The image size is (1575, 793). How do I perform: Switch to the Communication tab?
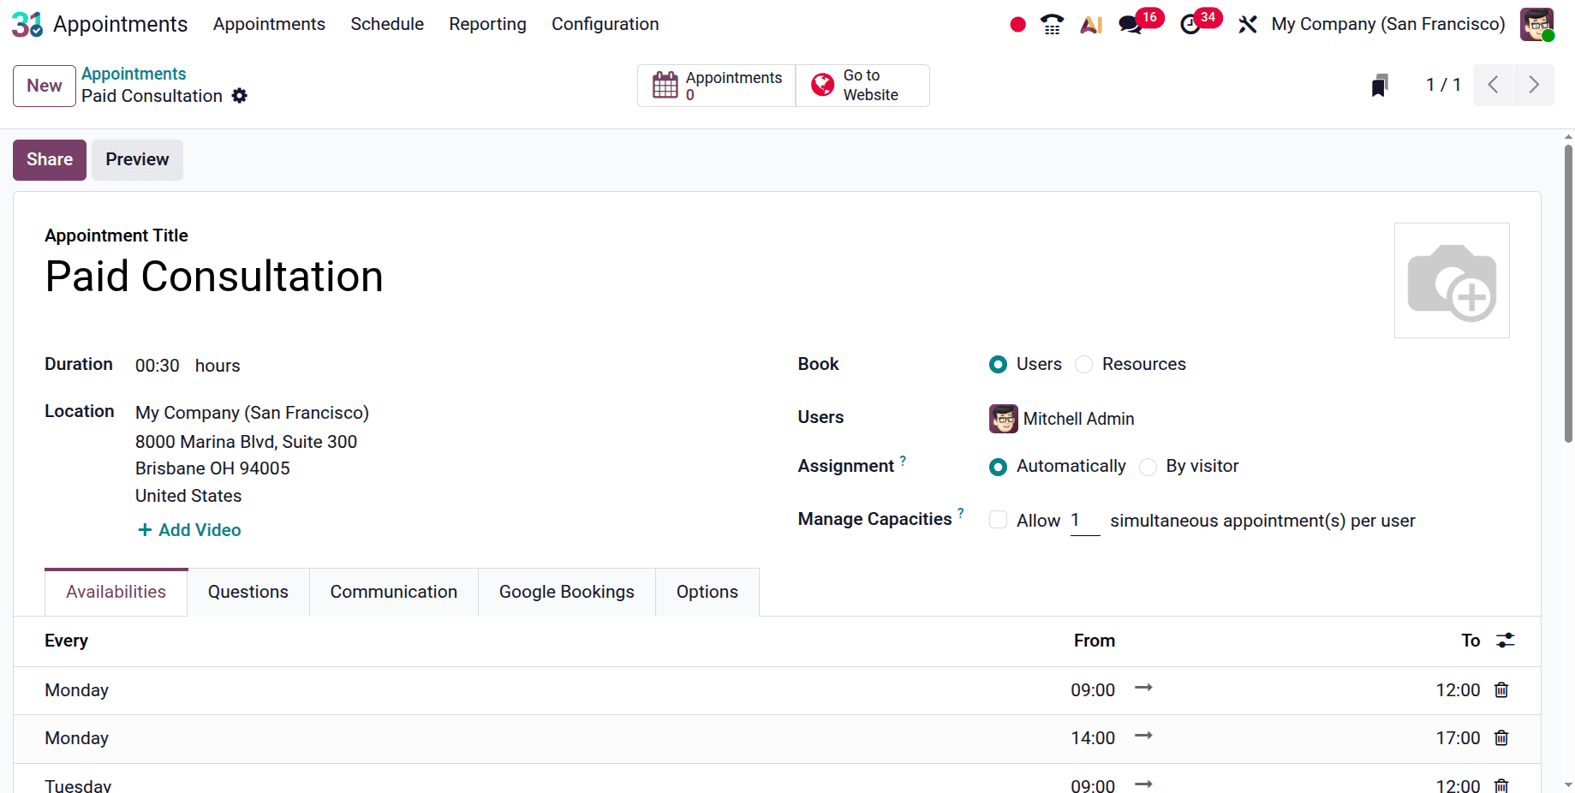tap(394, 592)
